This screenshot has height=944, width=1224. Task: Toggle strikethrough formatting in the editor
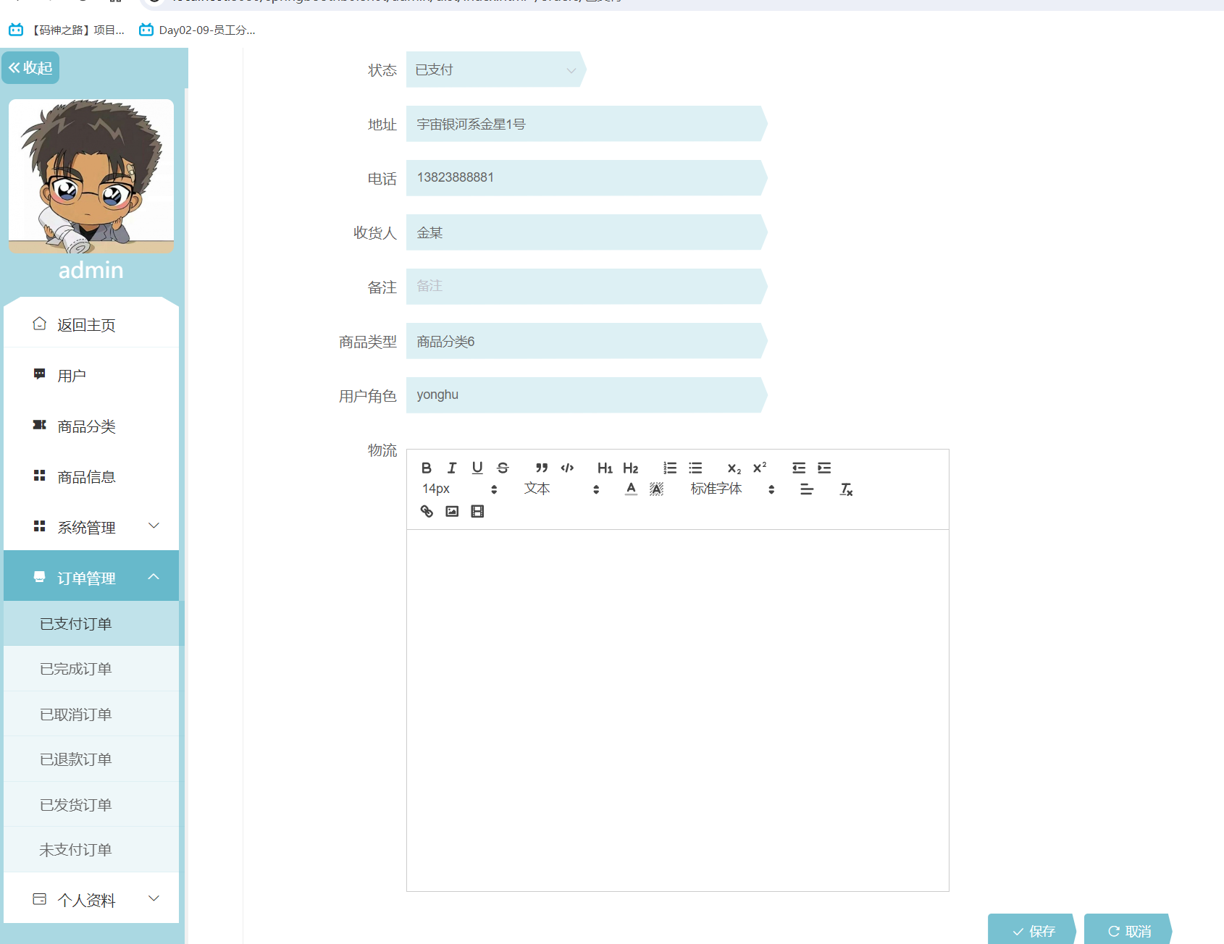click(x=503, y=468)
